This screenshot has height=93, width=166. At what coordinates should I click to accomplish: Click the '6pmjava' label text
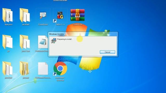(9, 25)
